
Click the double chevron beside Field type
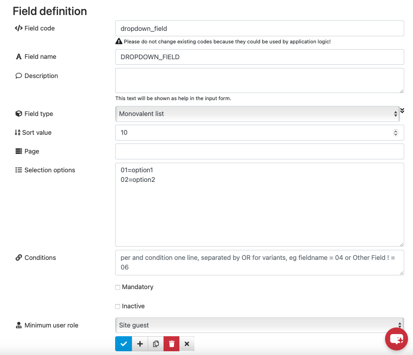click(402, 111)
